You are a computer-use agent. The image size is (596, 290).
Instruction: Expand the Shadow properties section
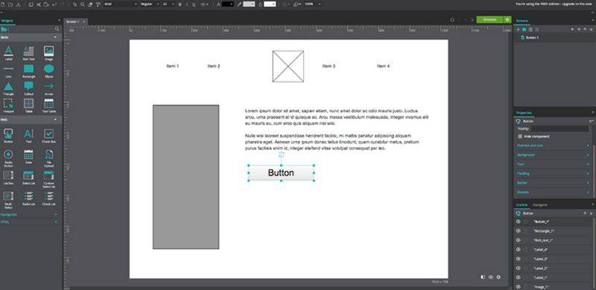[552, 192]
